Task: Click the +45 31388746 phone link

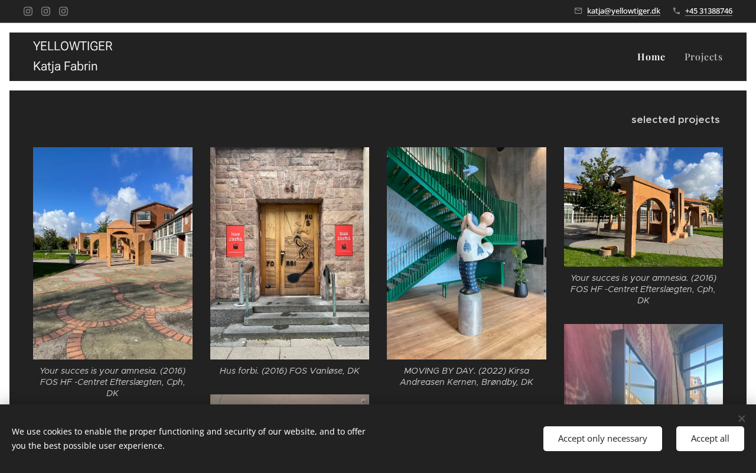Action: click(708, 11)
